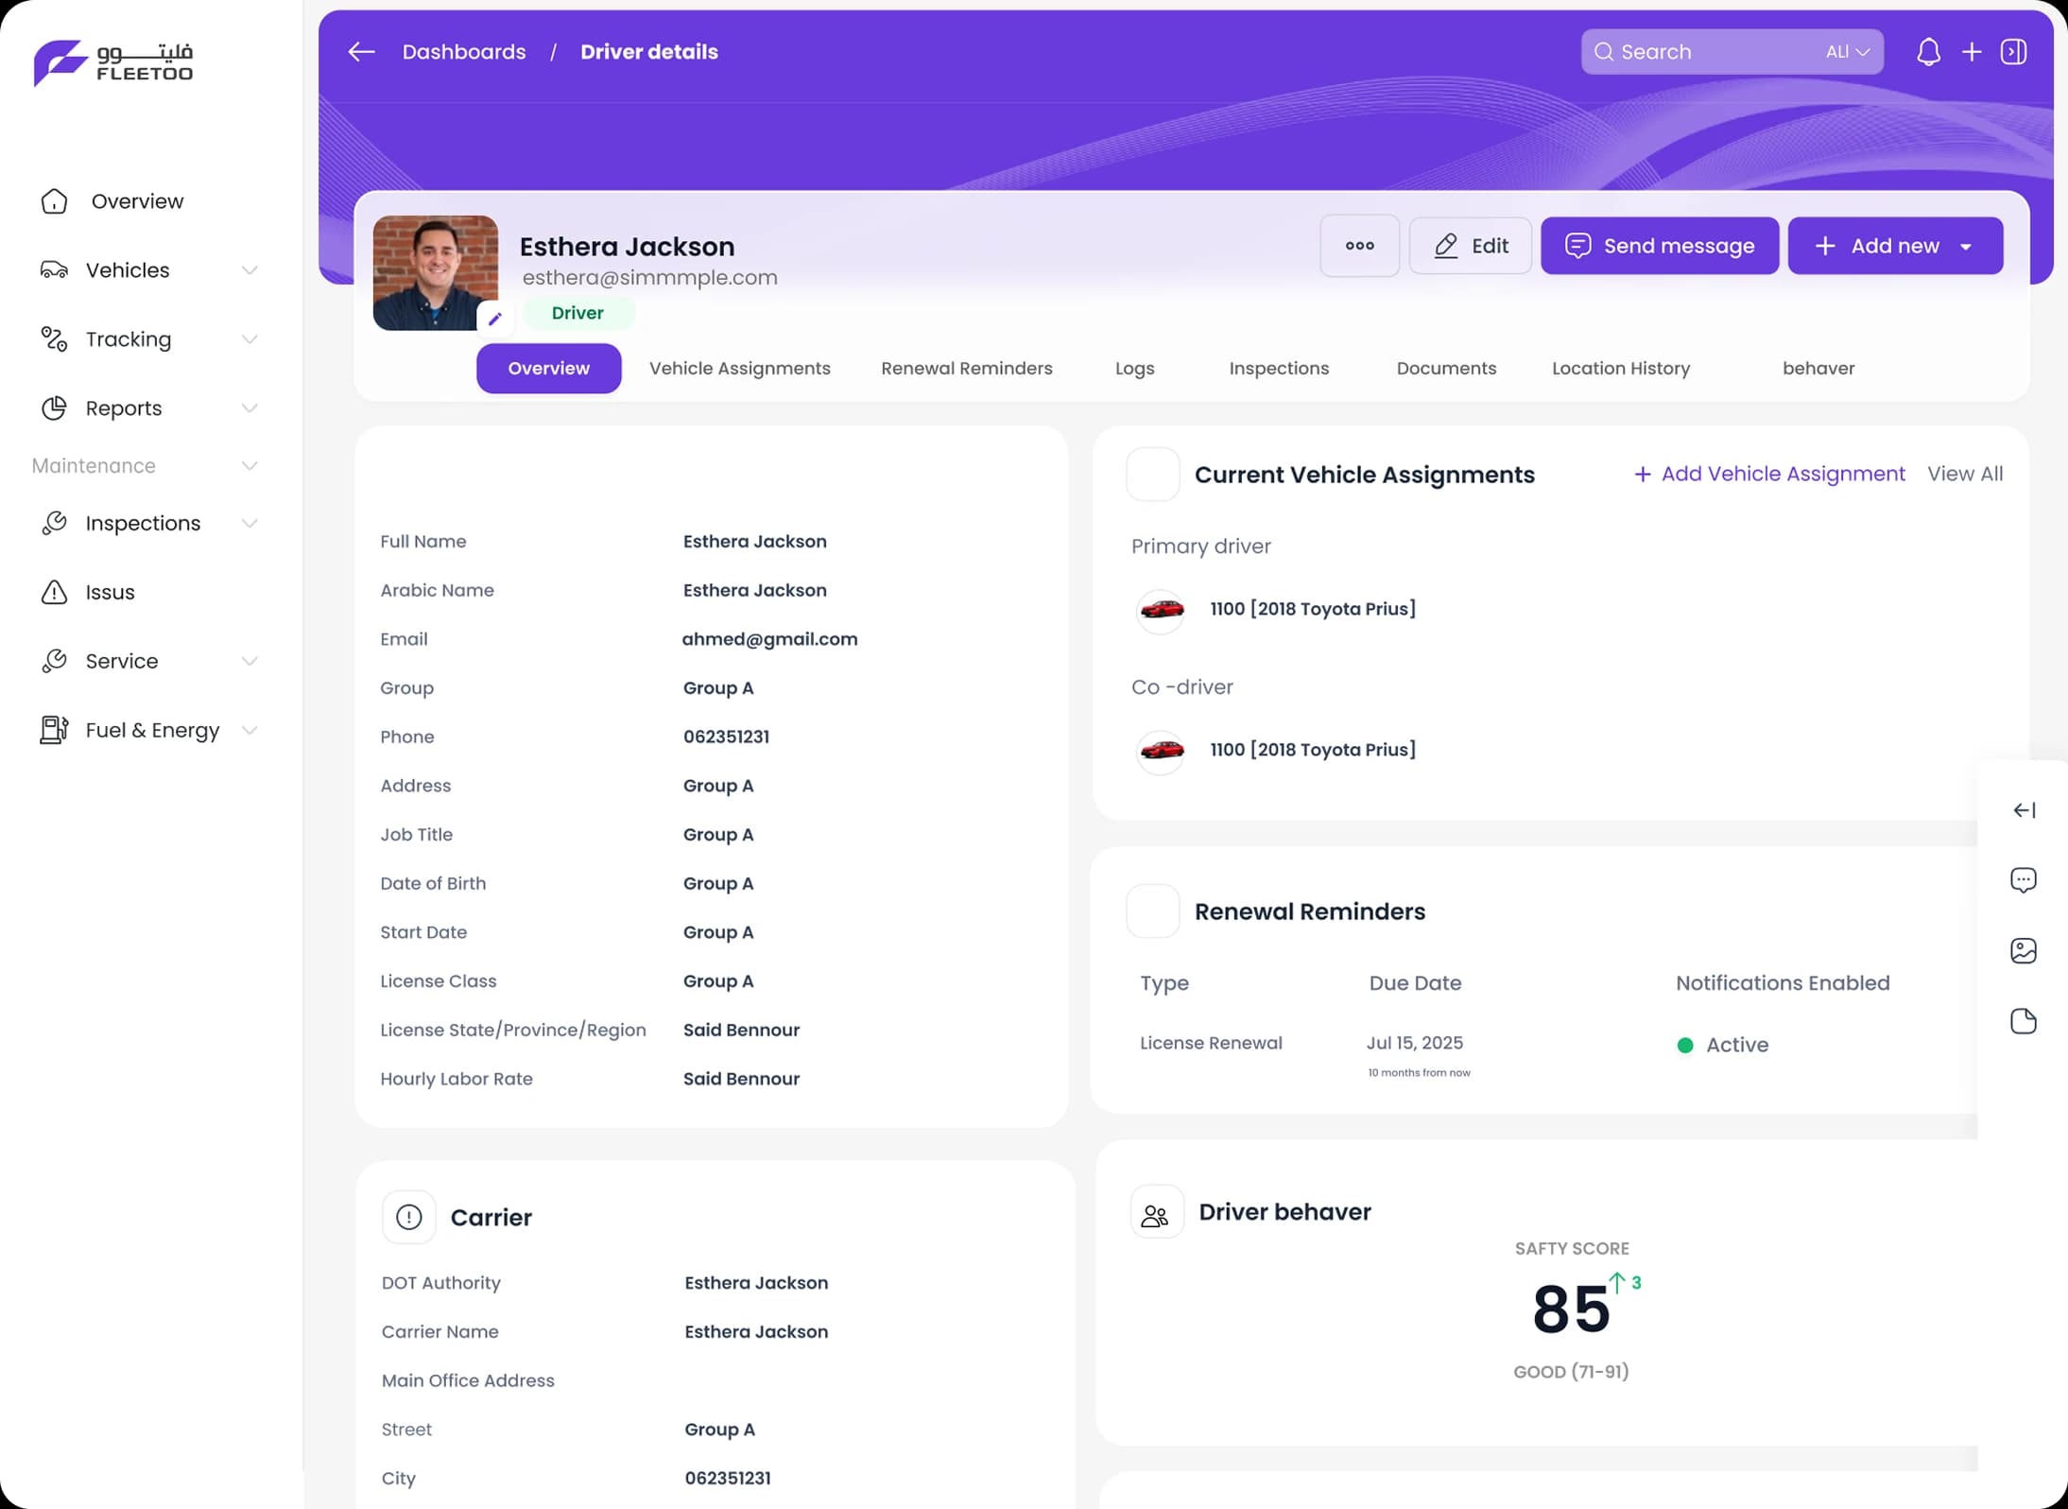Click the back arrow near Dashboards breadcrumb
The height and width of the screenshot is (1509, 2068).
(x=361, y=52)
